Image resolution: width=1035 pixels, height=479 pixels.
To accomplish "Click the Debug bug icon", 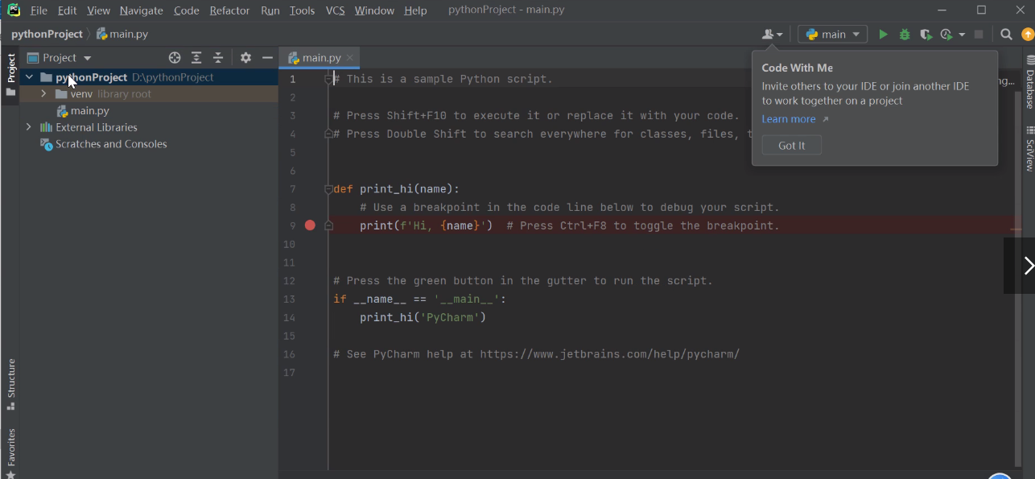I will tap(905, 35).
